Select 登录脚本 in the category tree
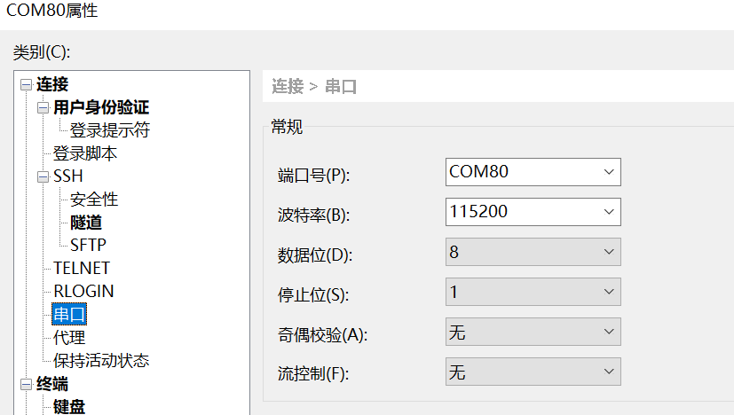734x415 pixels. [85, 153]
